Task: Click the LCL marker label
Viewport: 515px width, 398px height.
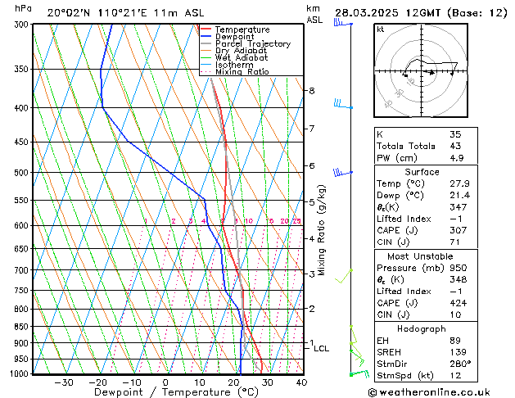Action: pos(322,348)
